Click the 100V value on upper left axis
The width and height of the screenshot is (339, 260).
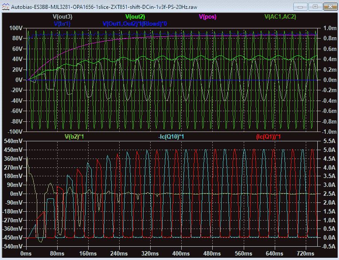coord(16,28)
